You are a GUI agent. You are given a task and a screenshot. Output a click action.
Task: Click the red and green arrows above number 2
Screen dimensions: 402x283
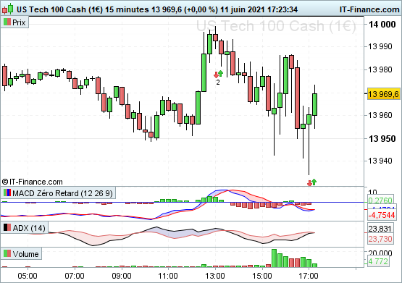point(219,74)
